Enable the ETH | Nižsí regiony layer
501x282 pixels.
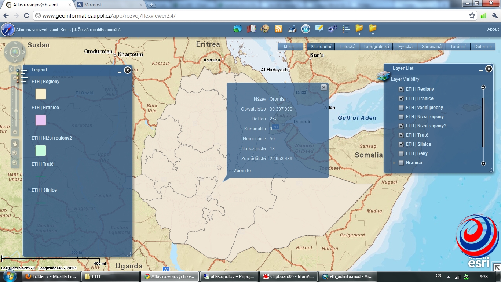tap(401, 117)
